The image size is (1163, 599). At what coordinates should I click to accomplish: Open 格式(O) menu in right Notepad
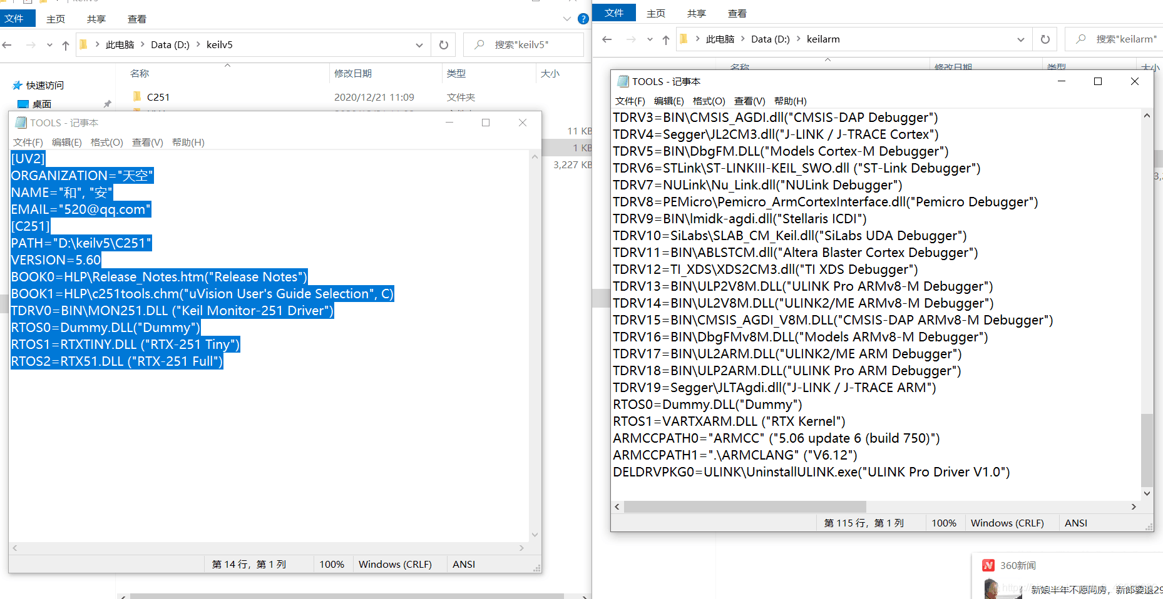tap(709, 101)
